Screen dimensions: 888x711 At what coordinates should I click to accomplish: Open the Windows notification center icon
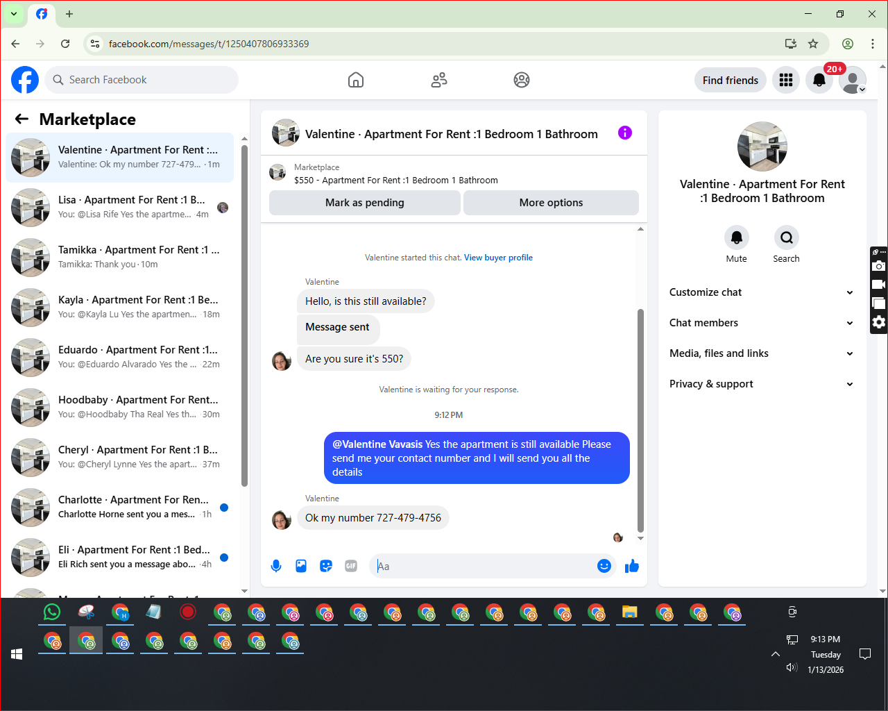pyautogui.click(x=865, y=654)
